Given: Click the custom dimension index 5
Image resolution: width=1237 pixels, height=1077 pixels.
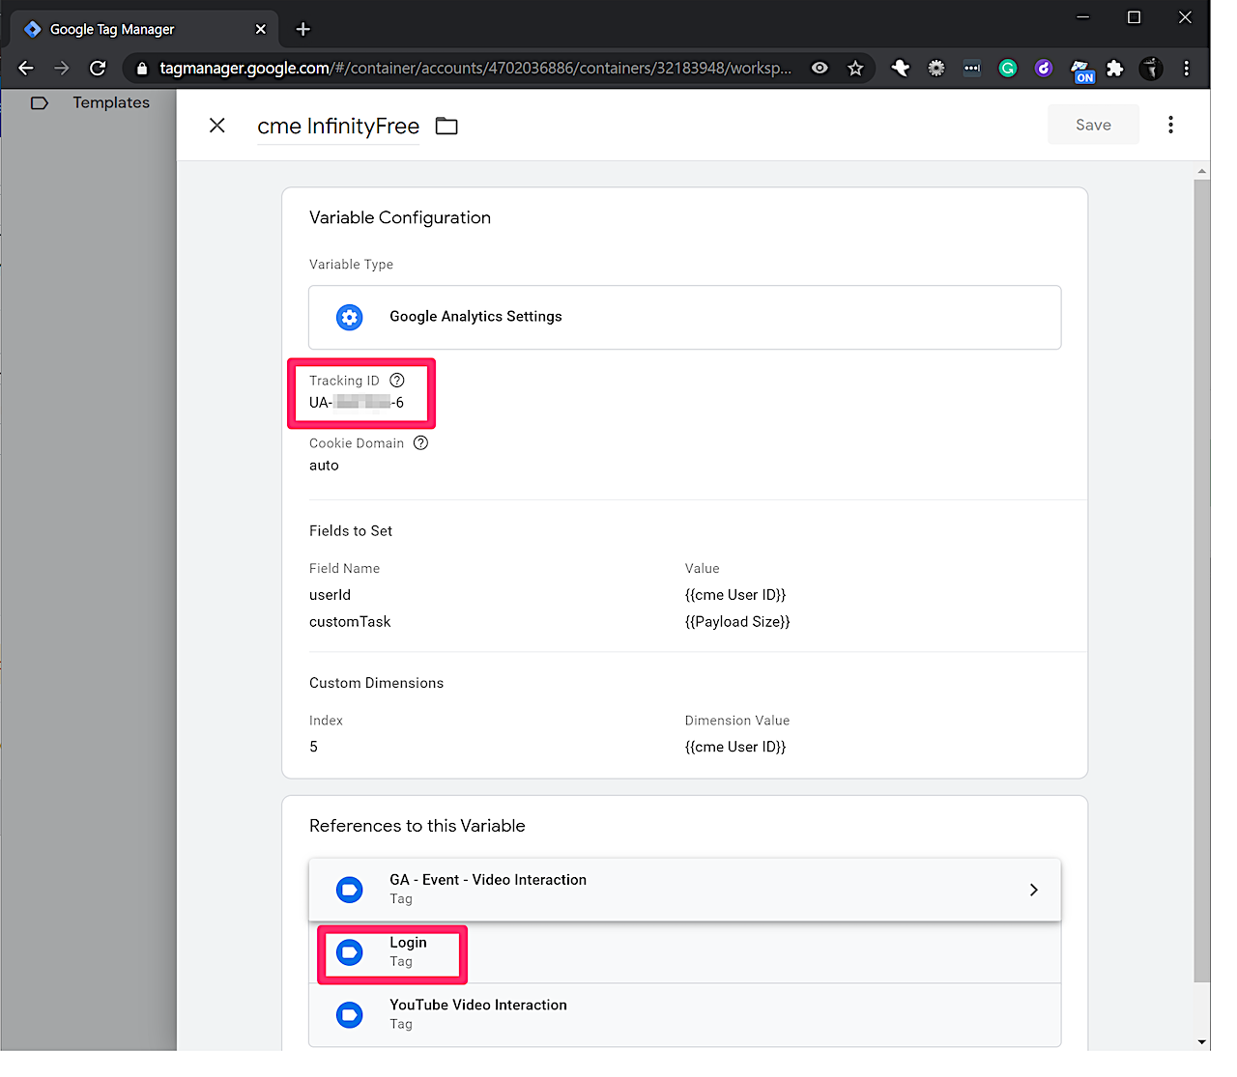Looking at the screenshot, I should point(313,747).
